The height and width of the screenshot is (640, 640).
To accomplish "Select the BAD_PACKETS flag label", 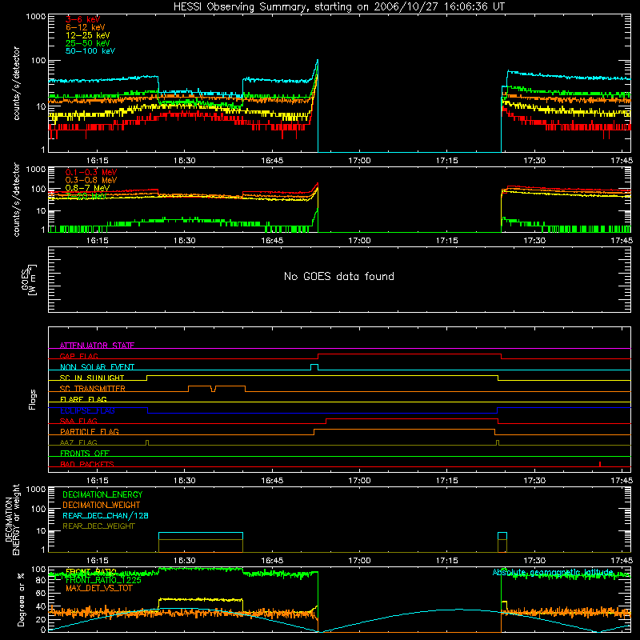I will click(x=87, y=464).
